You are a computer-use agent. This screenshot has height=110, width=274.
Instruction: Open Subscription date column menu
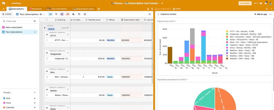tap(141, 20)
